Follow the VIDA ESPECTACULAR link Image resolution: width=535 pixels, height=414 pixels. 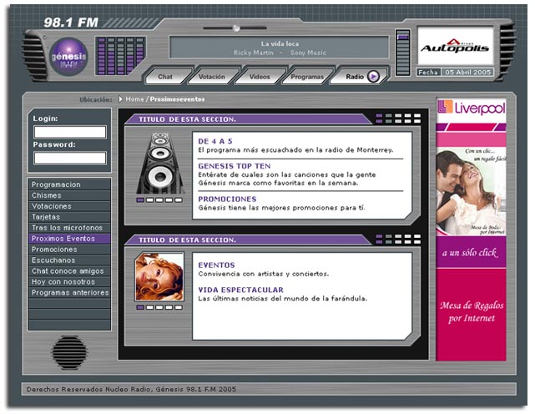[240, 290]
